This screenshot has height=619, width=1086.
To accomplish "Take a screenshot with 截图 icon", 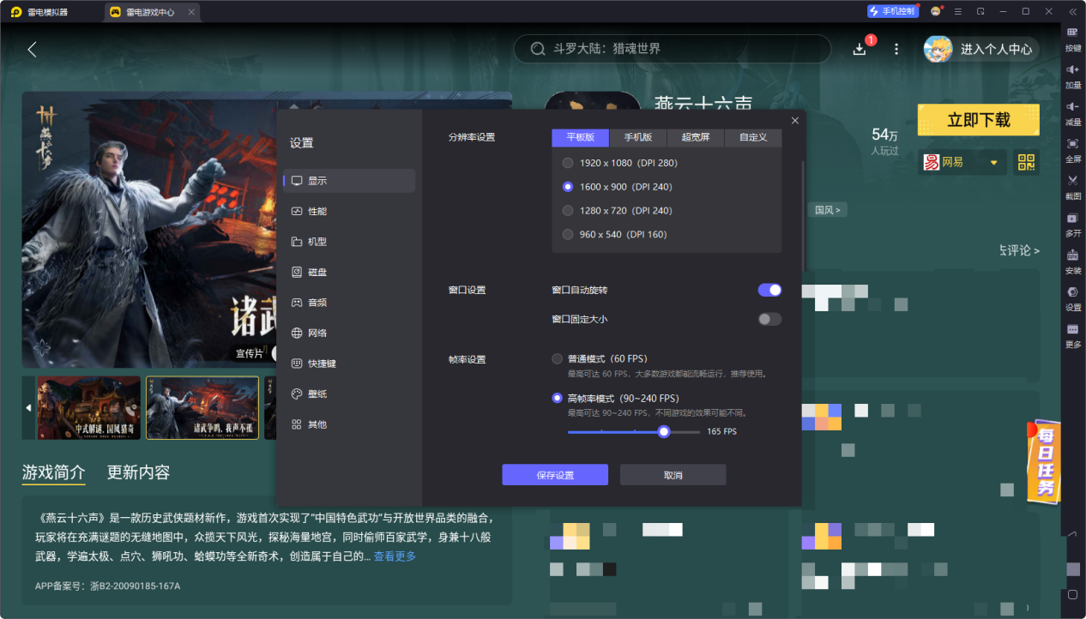I will (1073, 186).
